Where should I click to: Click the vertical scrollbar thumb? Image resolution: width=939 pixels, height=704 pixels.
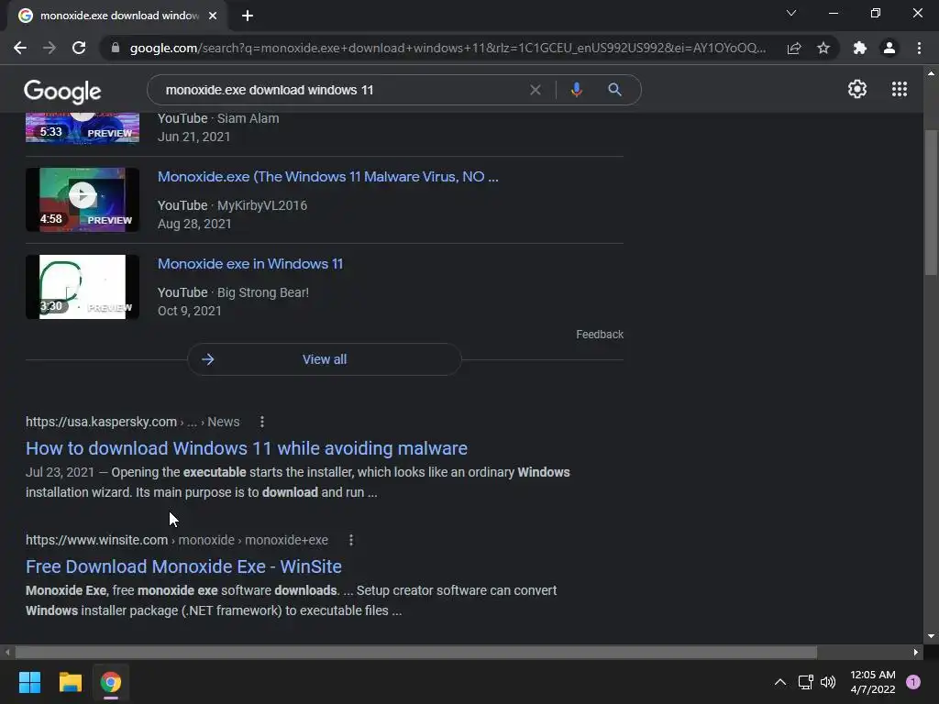pyautogui.click(x=931, y=203)
